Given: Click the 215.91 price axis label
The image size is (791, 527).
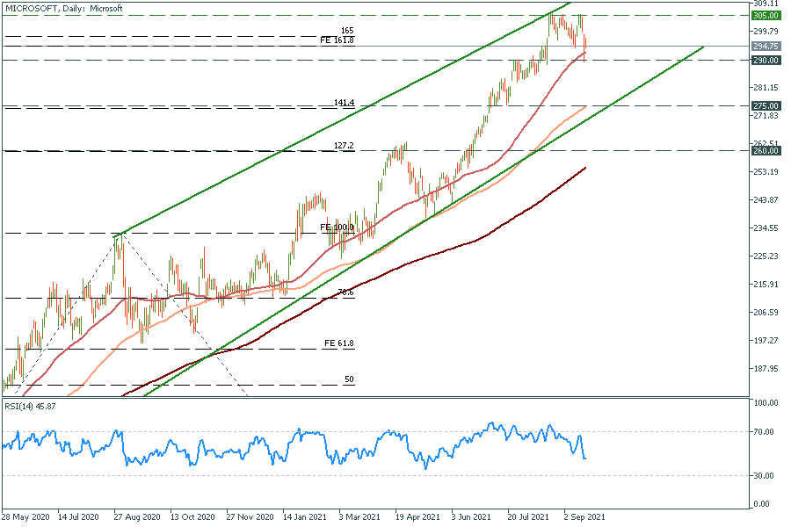Looking at the screenshot, I should tap(766, 285).
